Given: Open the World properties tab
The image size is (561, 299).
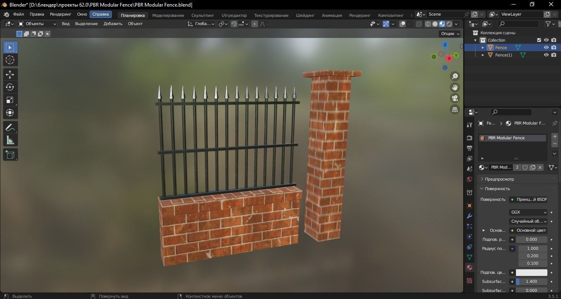Looking at the screenshot, I should [469, 179].
